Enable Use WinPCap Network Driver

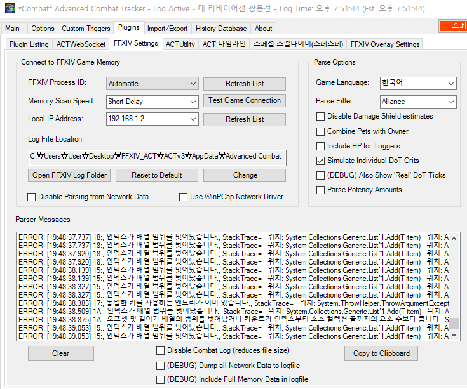(x=183, y=197)
